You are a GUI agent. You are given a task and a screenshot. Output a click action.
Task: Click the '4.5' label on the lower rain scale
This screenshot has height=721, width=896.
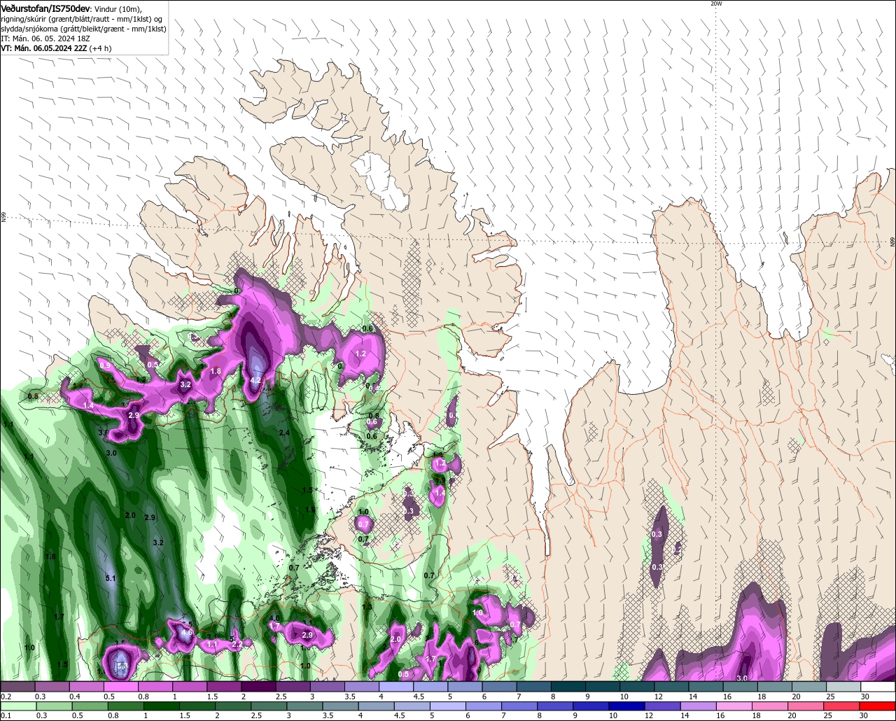pos(398,716)
